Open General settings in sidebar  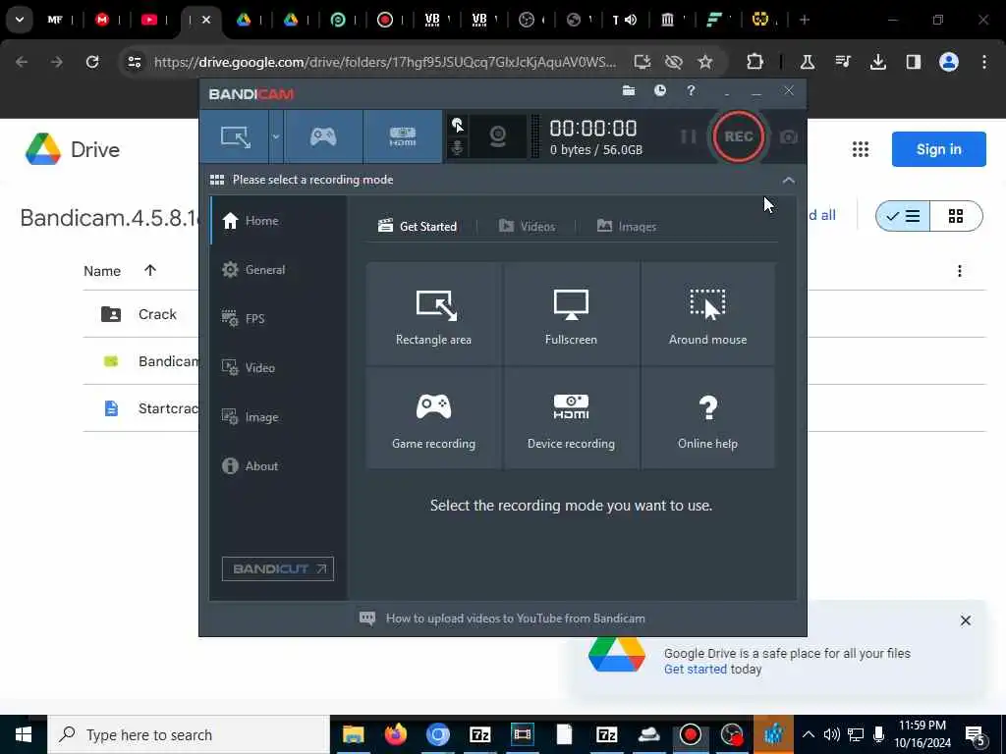[278, 270]
